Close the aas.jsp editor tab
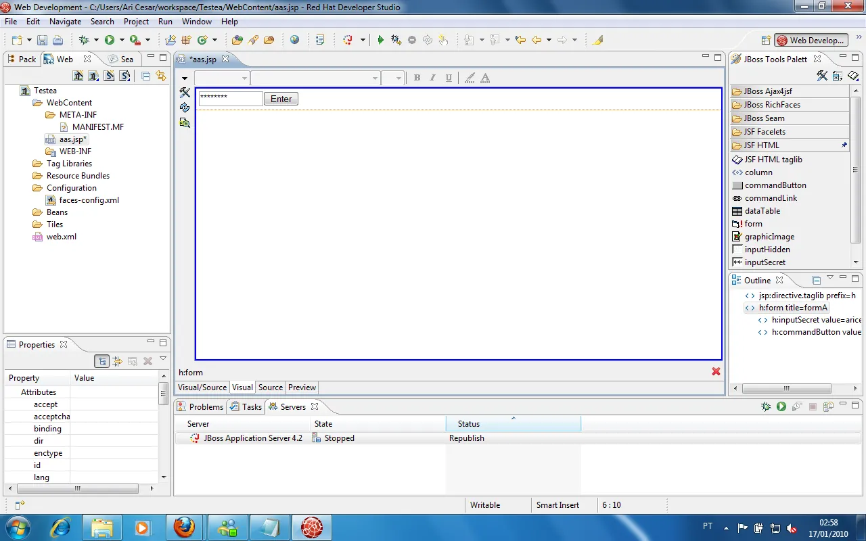This screenshot has width=866, height=541. click(x=225, y=59)
